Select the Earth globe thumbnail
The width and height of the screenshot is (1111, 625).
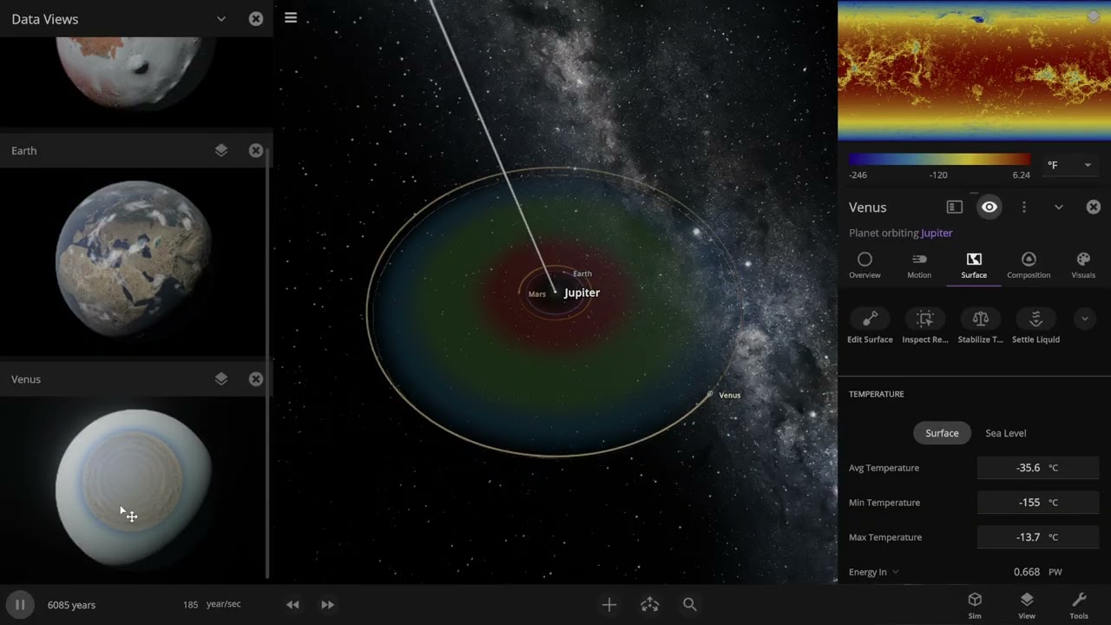(x=134, y=259)
